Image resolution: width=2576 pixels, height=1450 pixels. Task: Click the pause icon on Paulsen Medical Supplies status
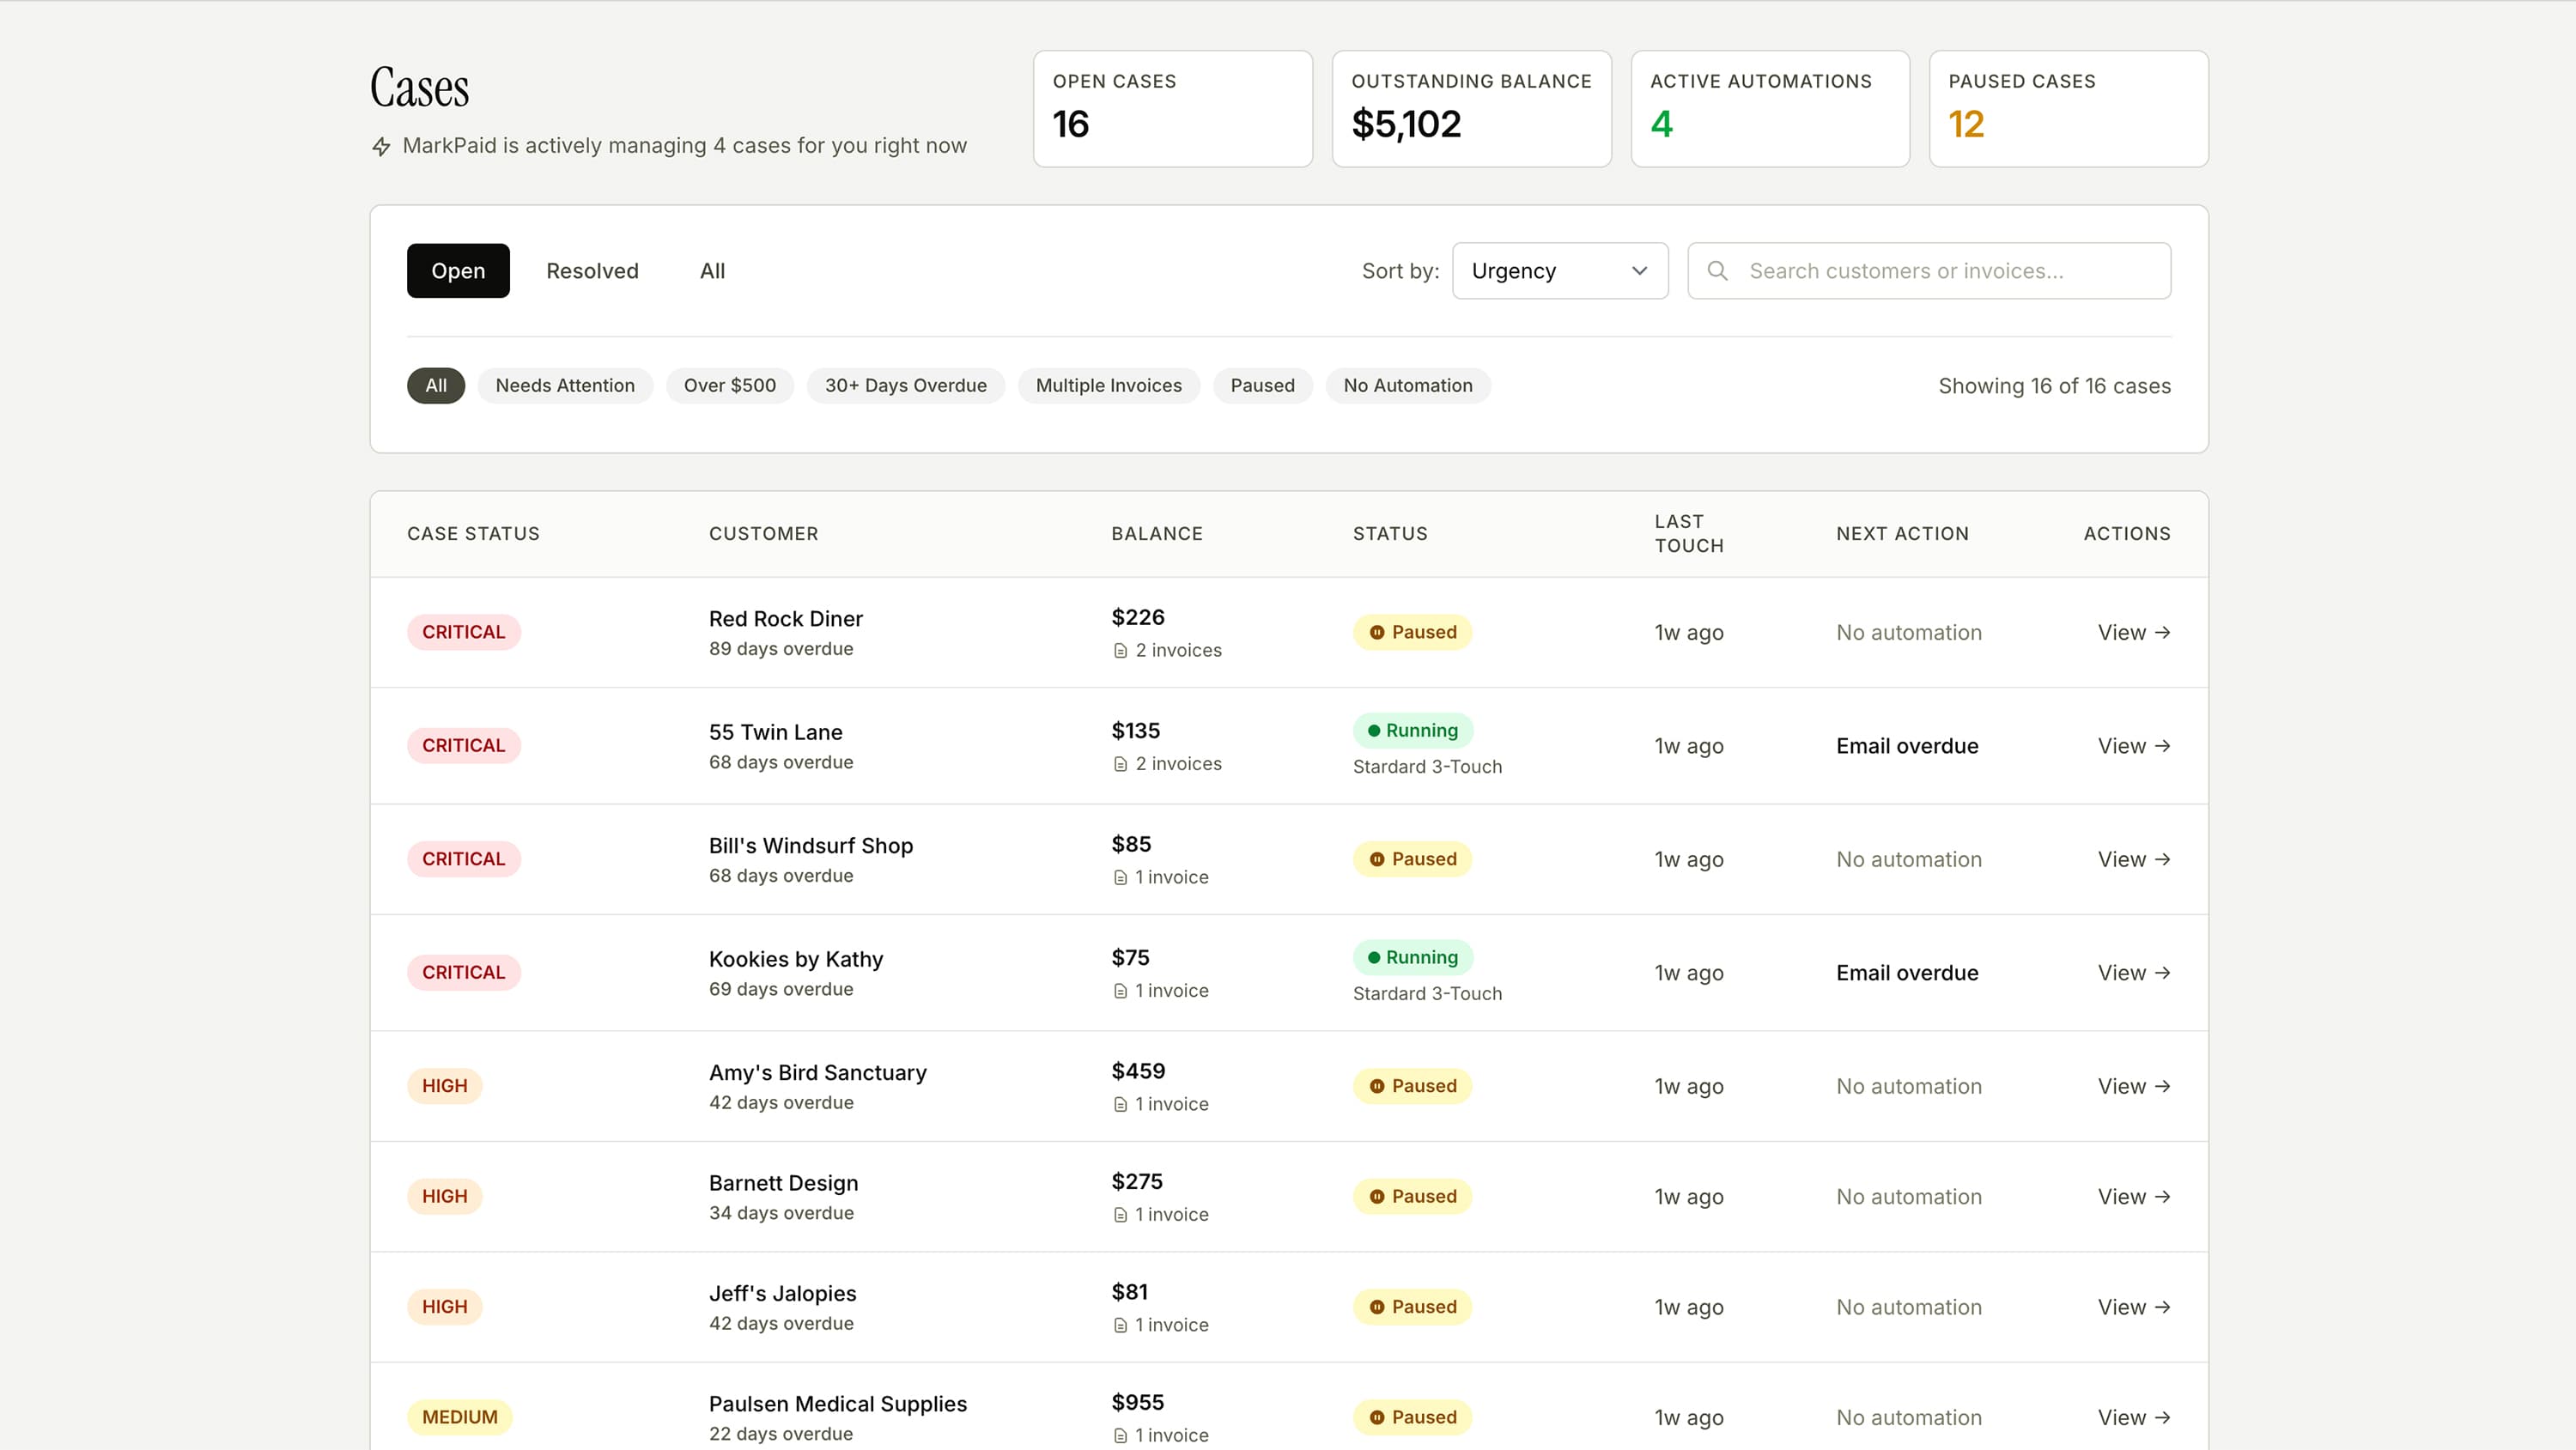(1379, 1417)
